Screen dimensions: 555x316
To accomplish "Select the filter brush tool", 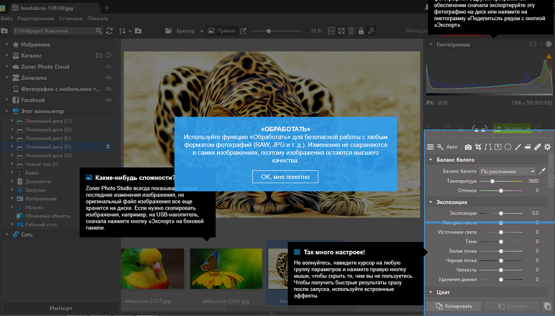I will [518, 147].
